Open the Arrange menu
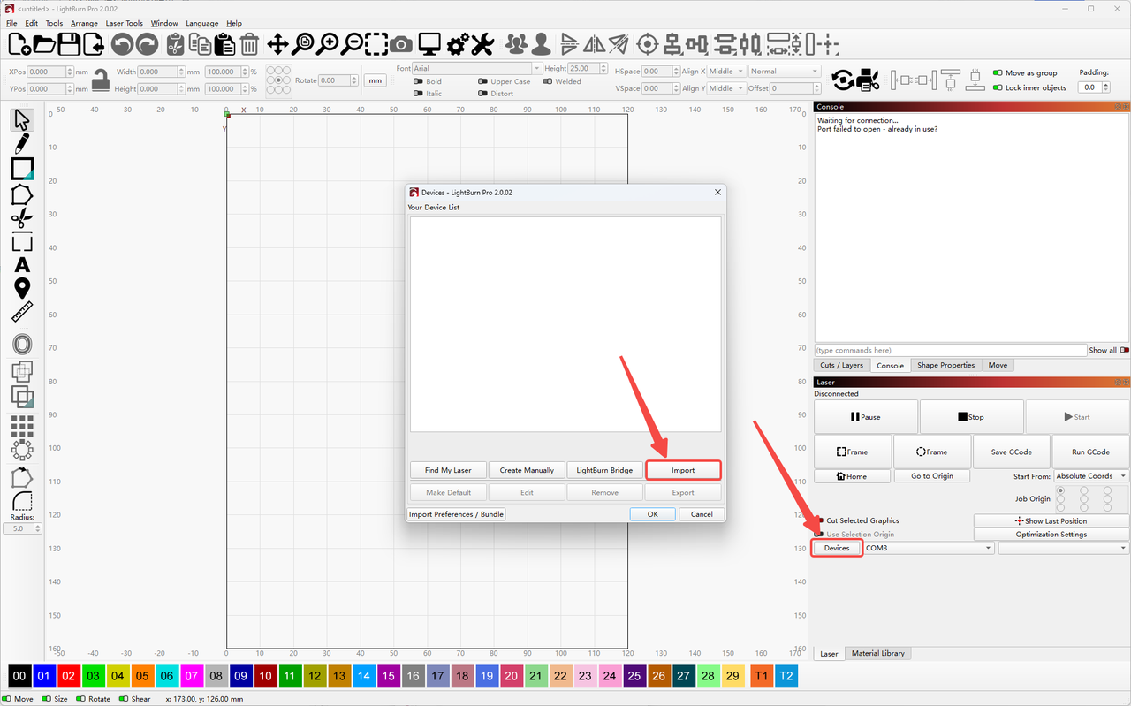 click(84, 23)
